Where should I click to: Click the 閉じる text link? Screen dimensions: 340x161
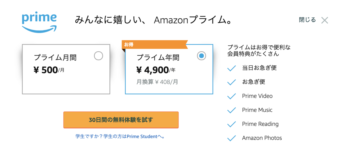(307, 20)
